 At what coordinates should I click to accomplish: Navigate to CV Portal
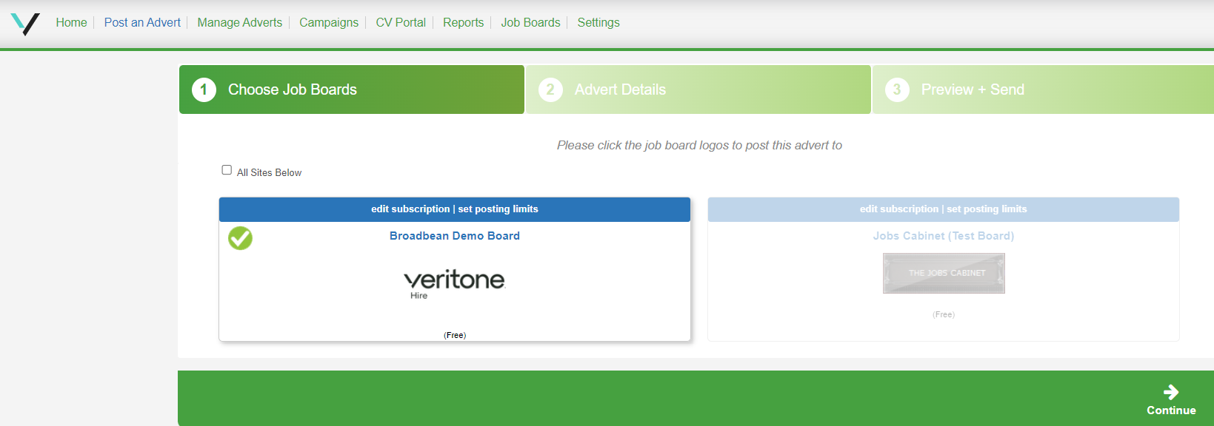pos(401,23)
